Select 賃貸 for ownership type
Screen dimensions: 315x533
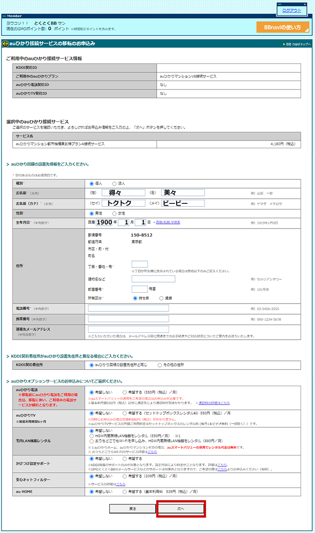point(161,298)
